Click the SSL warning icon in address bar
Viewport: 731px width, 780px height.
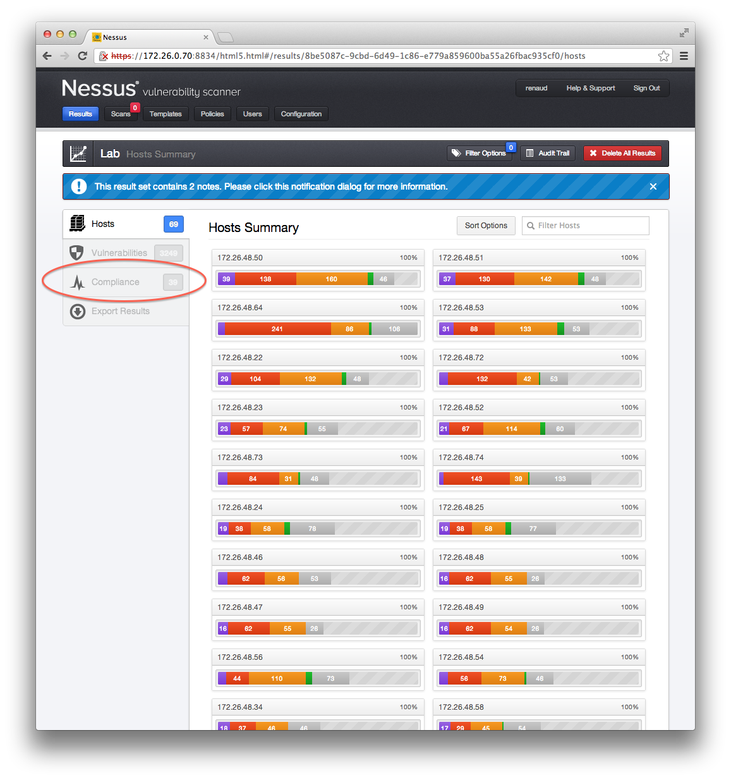coord(104,56)
